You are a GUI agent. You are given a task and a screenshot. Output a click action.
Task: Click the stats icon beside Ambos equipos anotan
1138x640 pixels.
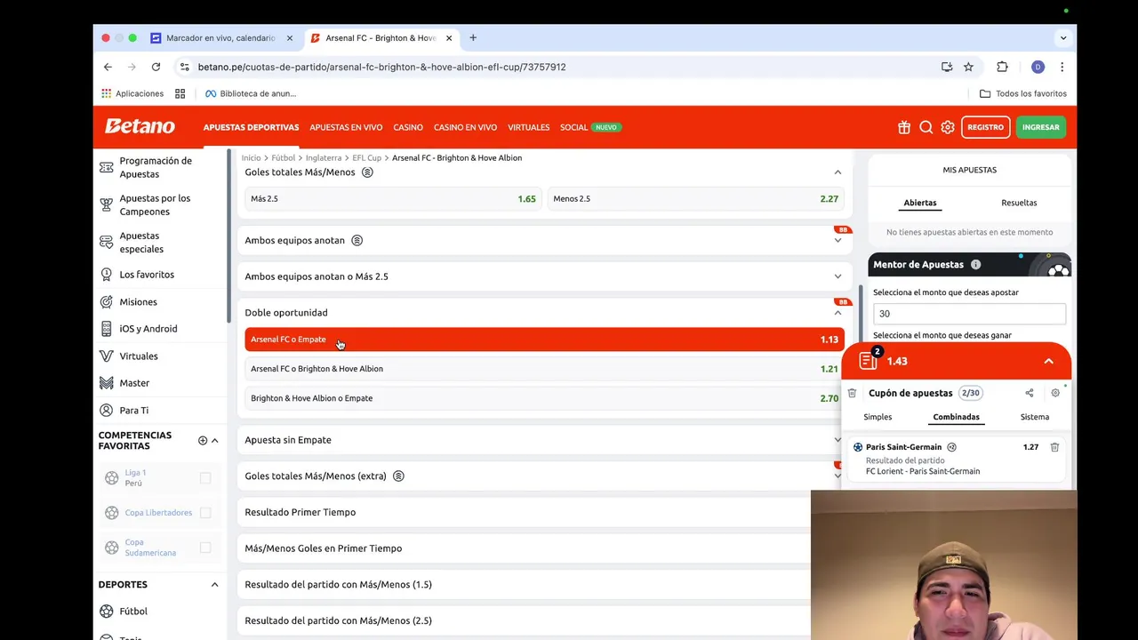point(357,240)
